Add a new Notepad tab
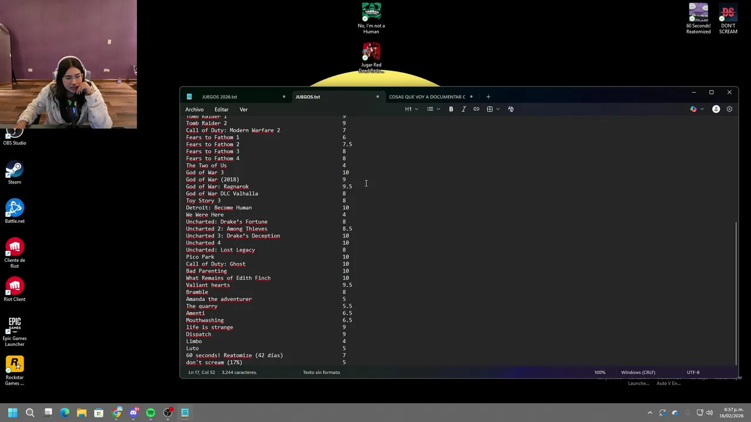 [x=488, y=97]
